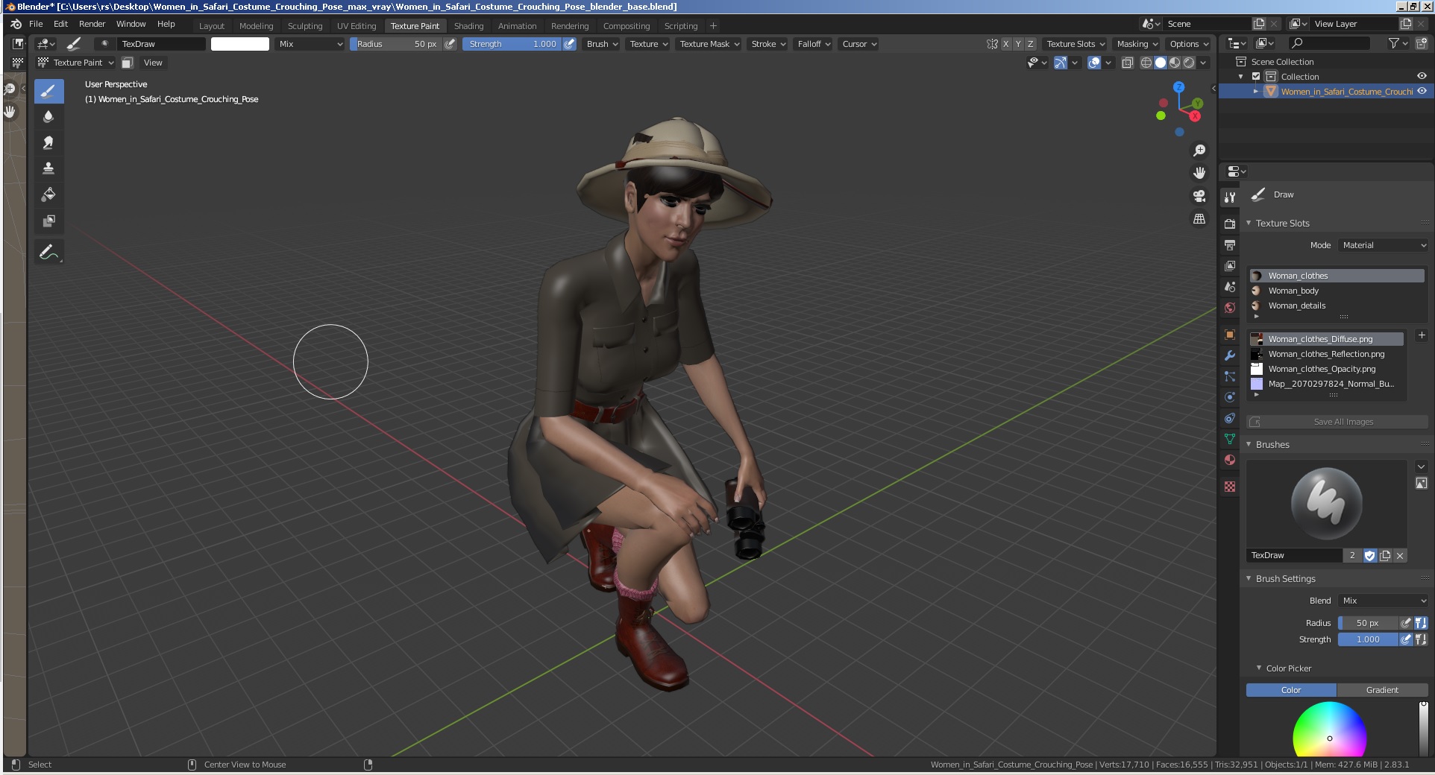This screenshot has width=1435, height=775.
Task: Switch to the UV Editing workspace tab
Action: click(357, 26)
